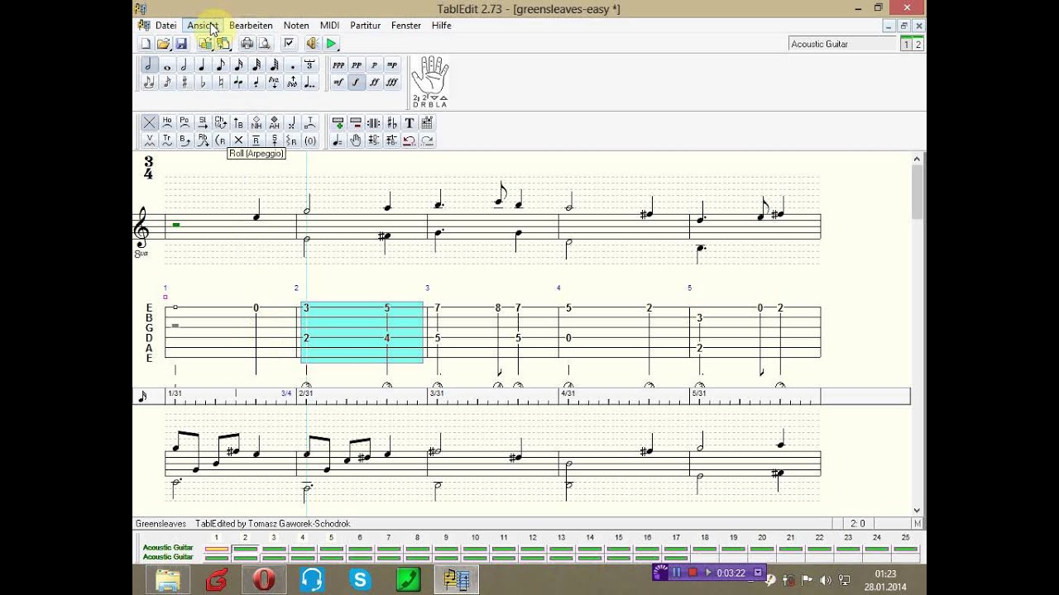This screenshot has width=1059, height=595.
Task: Click the MIDI speaker icon
Action: click(312, 44)
